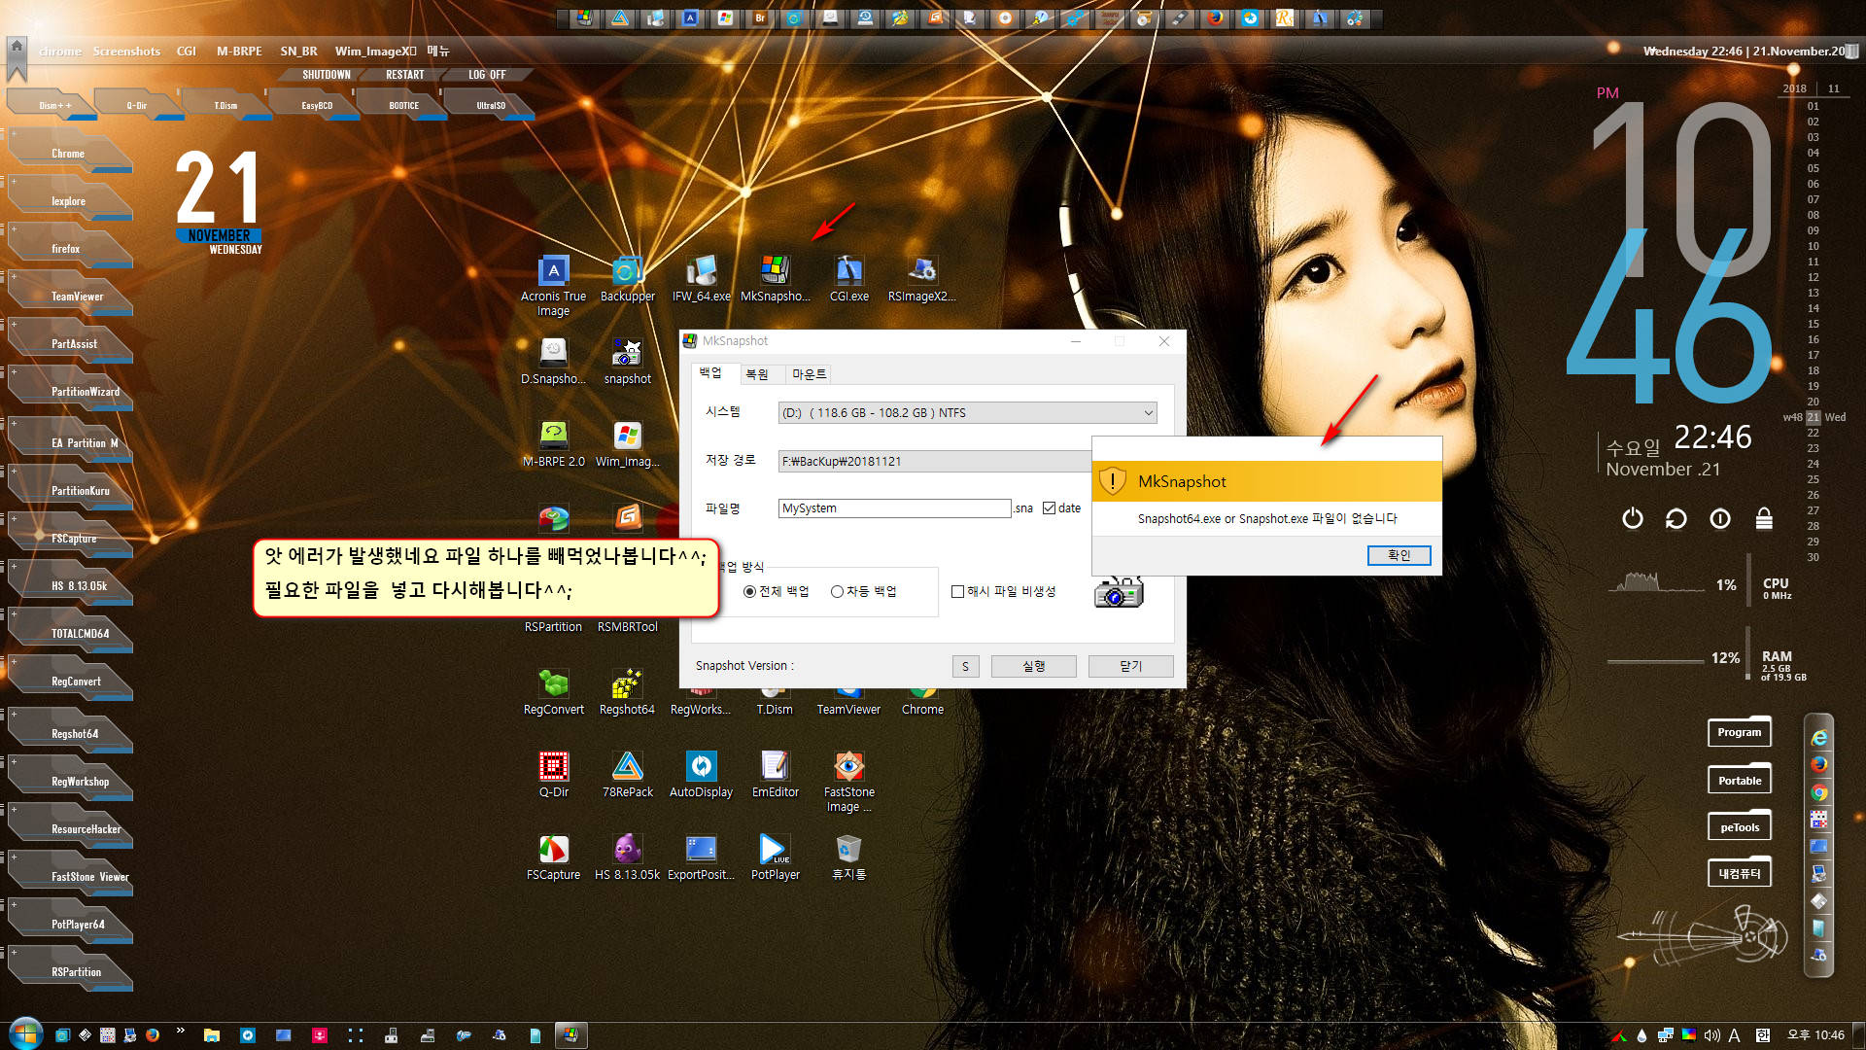The image size is (1866, 1050).
Task: Click the SHUTDOWN button in top bar
Action: point(326,75)
